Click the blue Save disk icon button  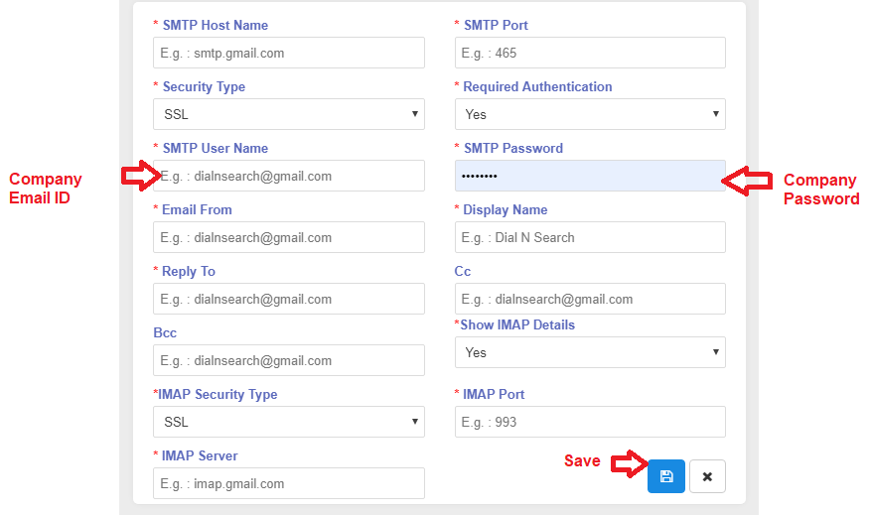tap(665, 476)
